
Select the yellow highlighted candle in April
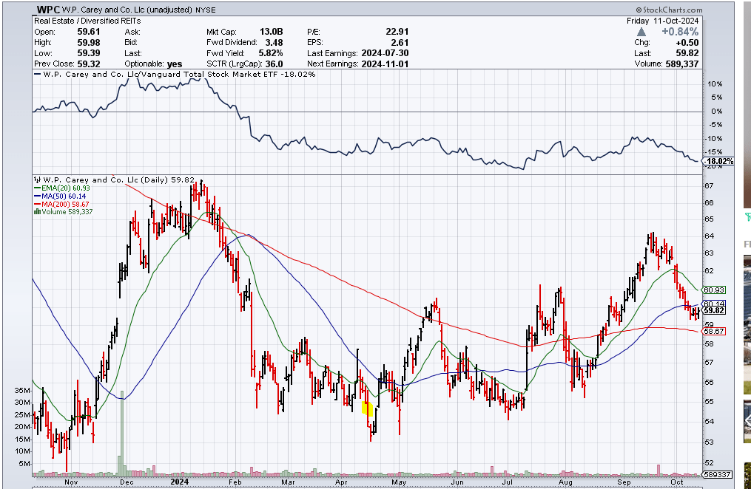[368, 408]
